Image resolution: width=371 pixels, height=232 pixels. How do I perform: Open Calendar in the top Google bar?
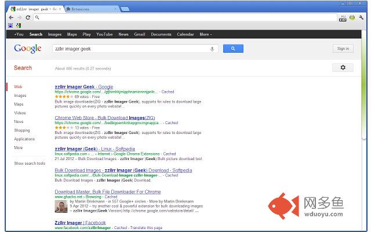point(185,34)
